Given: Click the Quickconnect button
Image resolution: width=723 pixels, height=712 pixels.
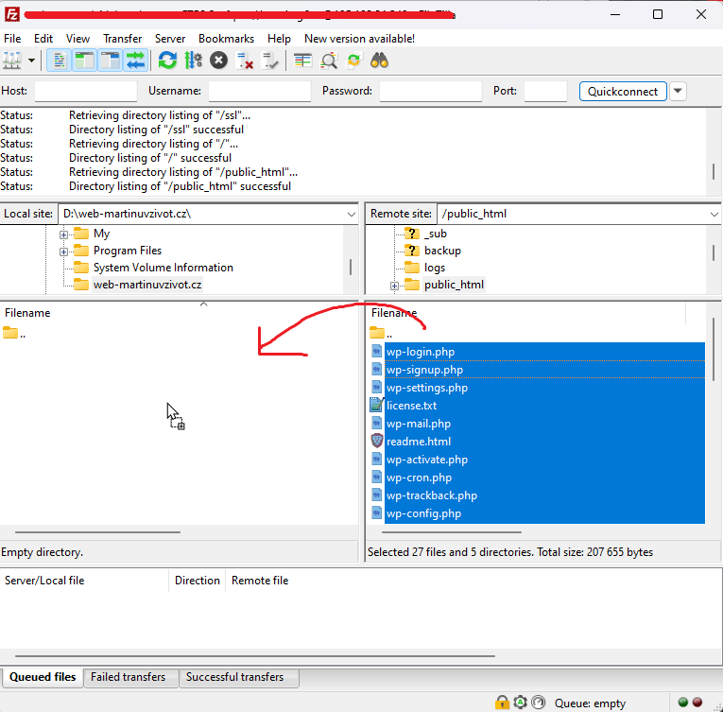Looking at the screenshot, I should [623, 91].
